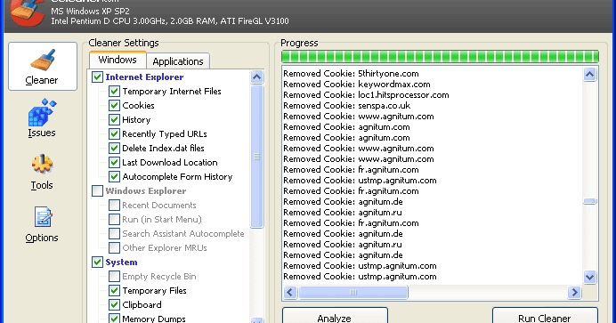Enable Empty Recycle Bin checkbox
The image size is (616, 323).
coord(114,277)
